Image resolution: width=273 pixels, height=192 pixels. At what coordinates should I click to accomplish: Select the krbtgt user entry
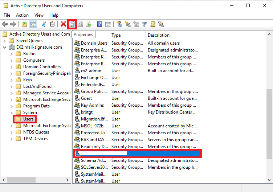87,112
